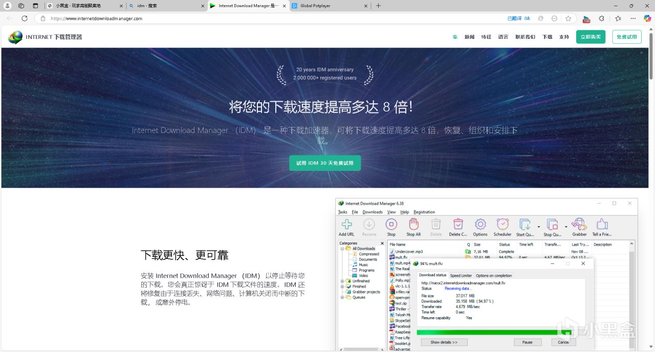Open 下载 in the site navigation
The image size is (655, 352).
click(548, 37)
